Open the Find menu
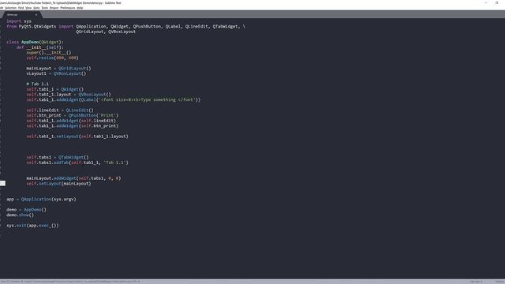Viewport: 505px width, 284px height. click(21, 8)
